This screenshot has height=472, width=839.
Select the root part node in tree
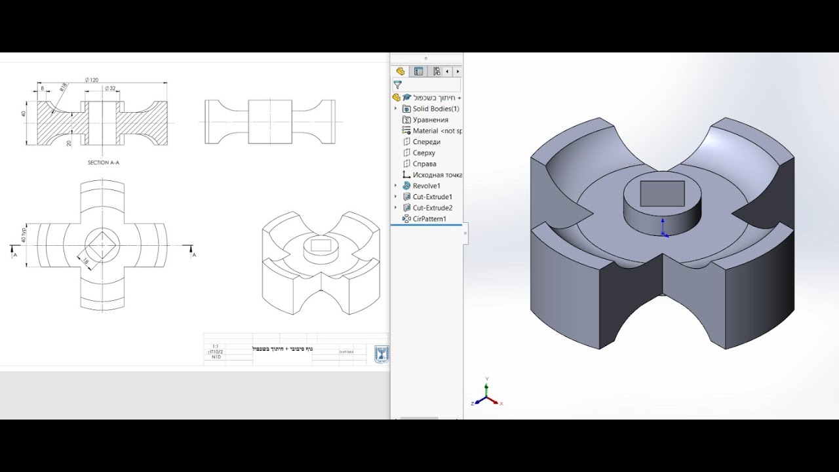tap(427, 97)
